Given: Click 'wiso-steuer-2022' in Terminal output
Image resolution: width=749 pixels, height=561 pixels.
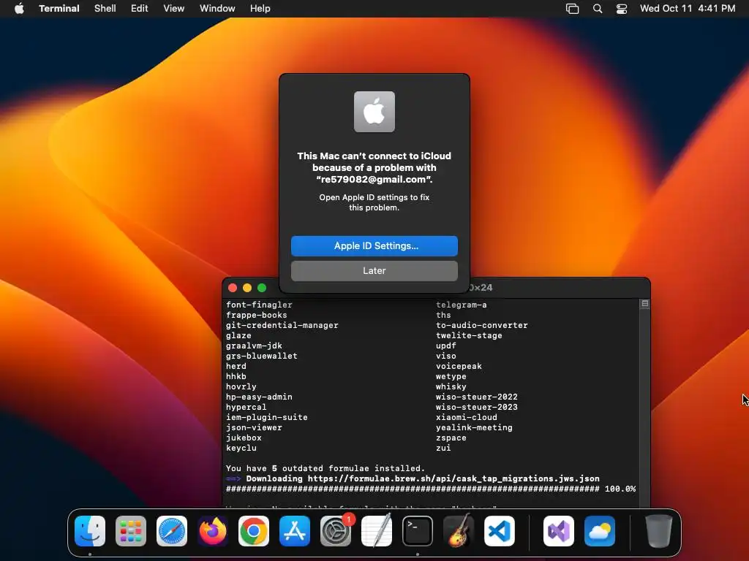Looking at the screenshot, I should point(476,397).
